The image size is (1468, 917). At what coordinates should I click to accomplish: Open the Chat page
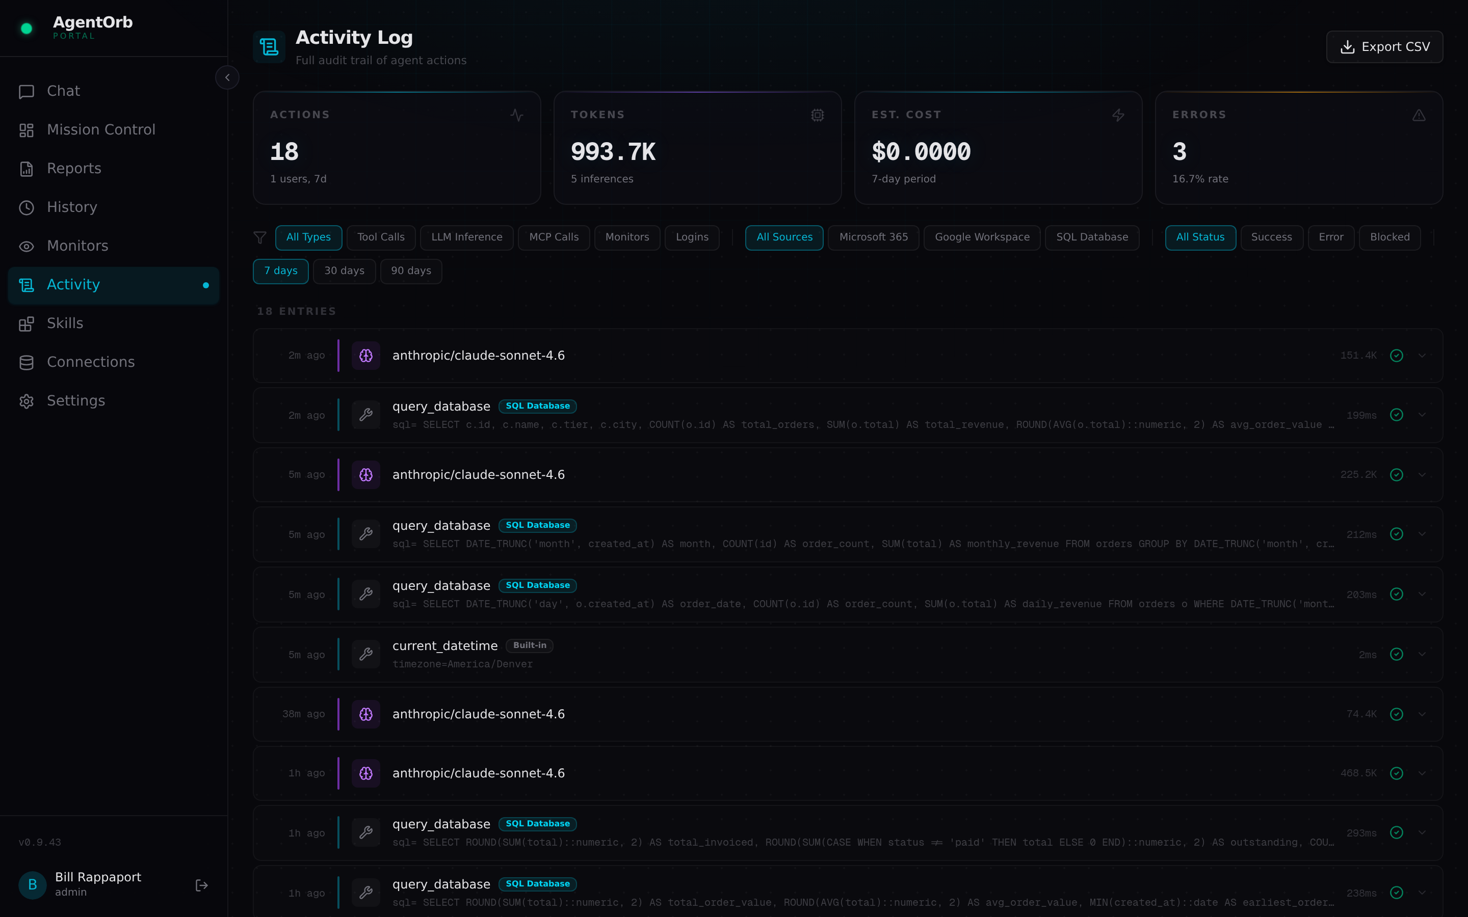(x=114, y=91)
